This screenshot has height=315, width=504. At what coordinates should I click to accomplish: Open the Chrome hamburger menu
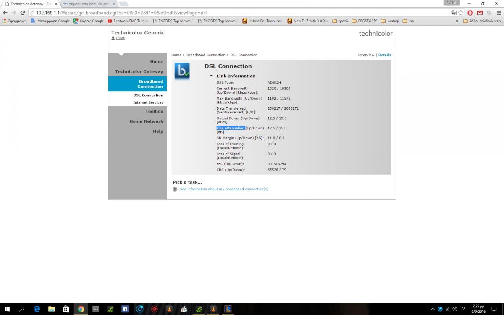pos(499,13)
